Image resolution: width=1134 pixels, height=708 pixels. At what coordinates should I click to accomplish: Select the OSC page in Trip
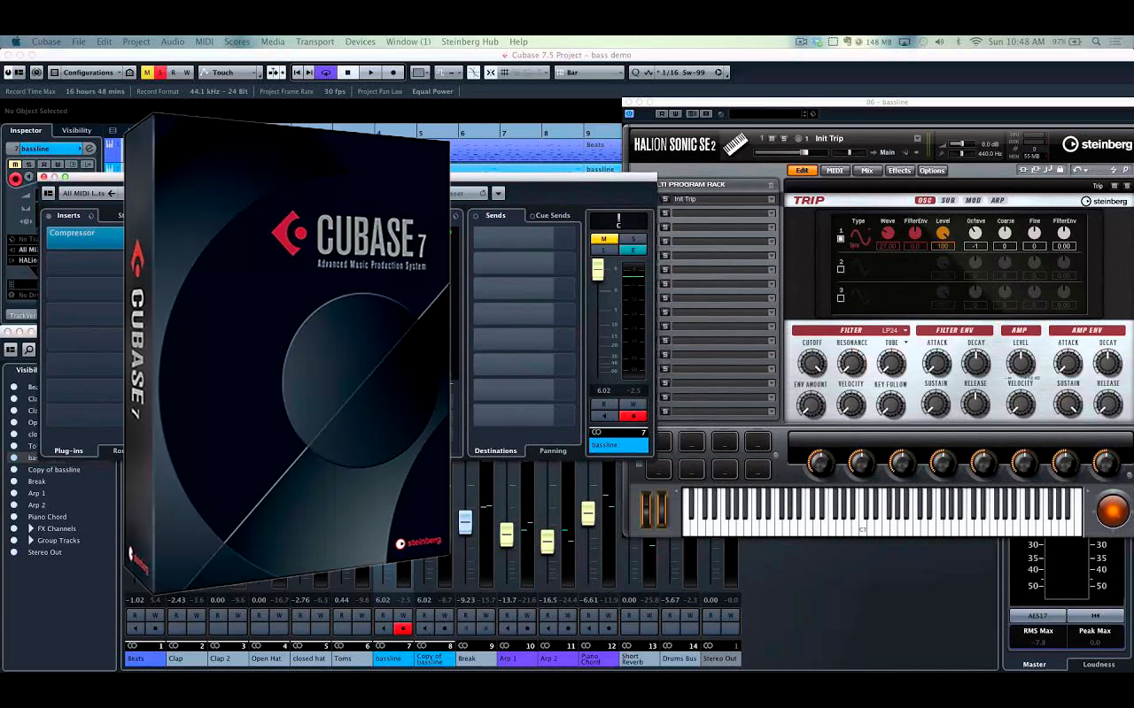click(925, 201)
